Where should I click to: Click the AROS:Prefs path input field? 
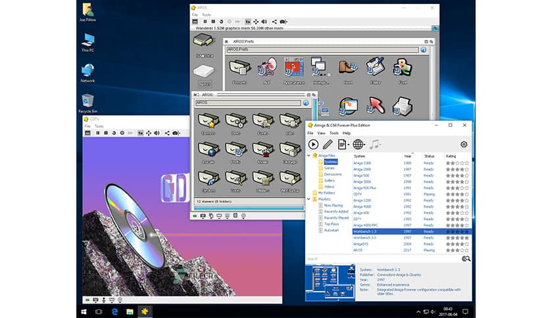pos(322,50)
